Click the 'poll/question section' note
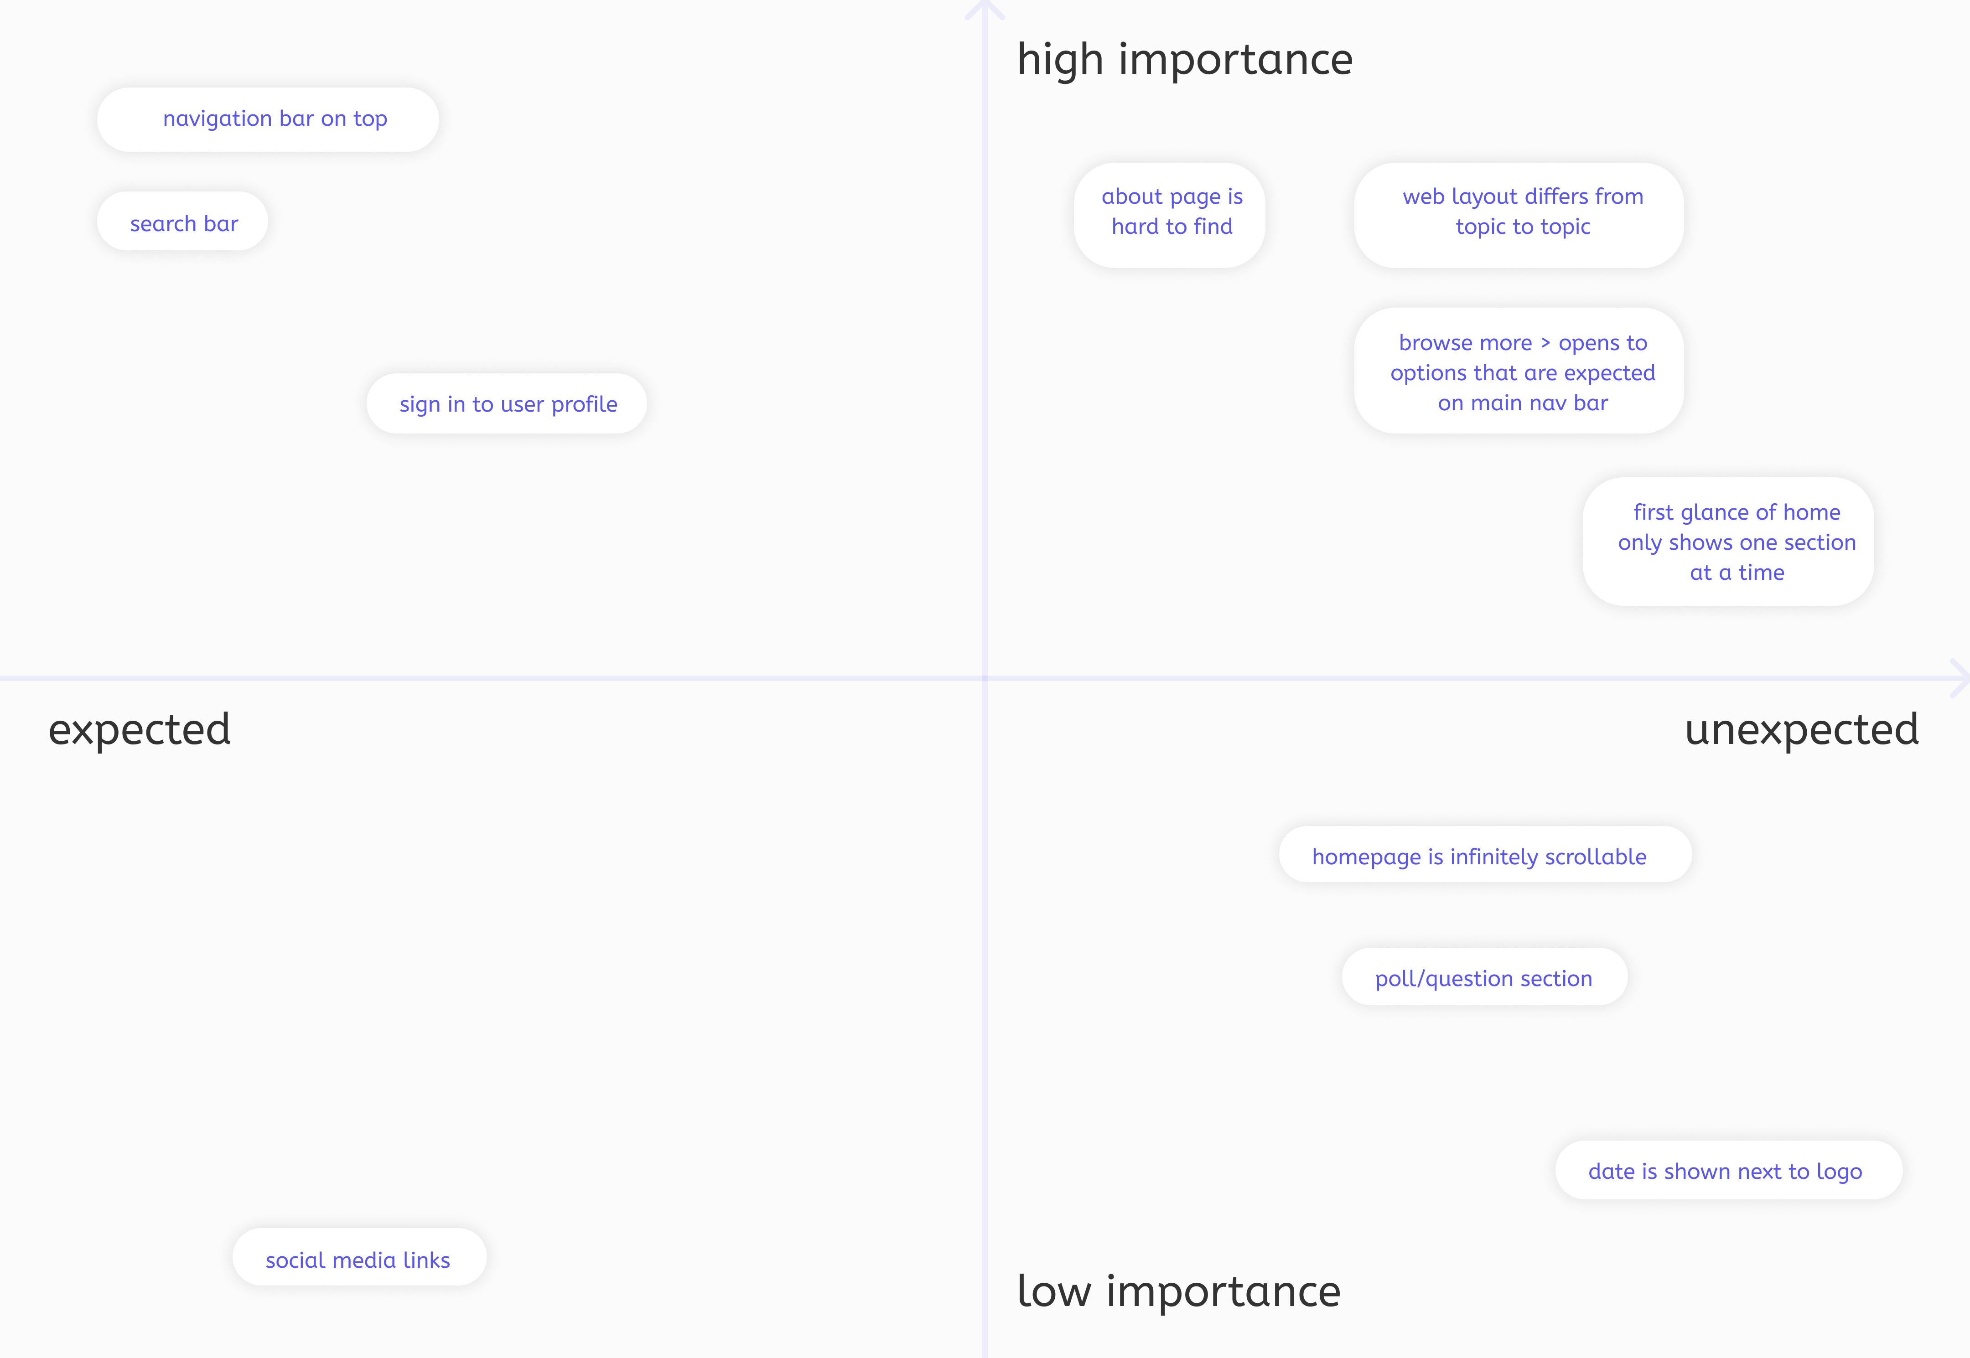The height and width of the screenshot is (1358, 1970). (1485, 976)
